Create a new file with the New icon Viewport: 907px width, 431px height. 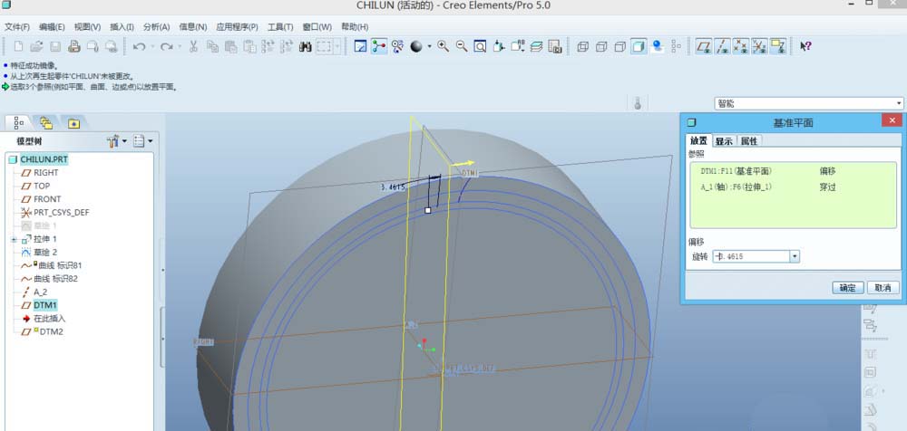point(18,46)
